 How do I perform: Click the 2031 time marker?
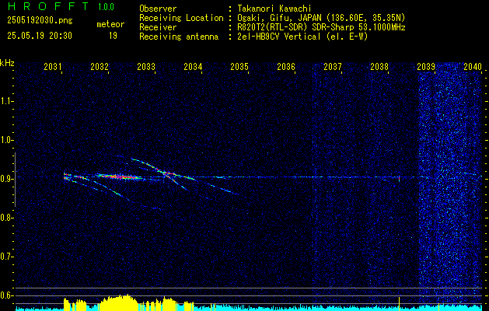[x=53, y=67]
